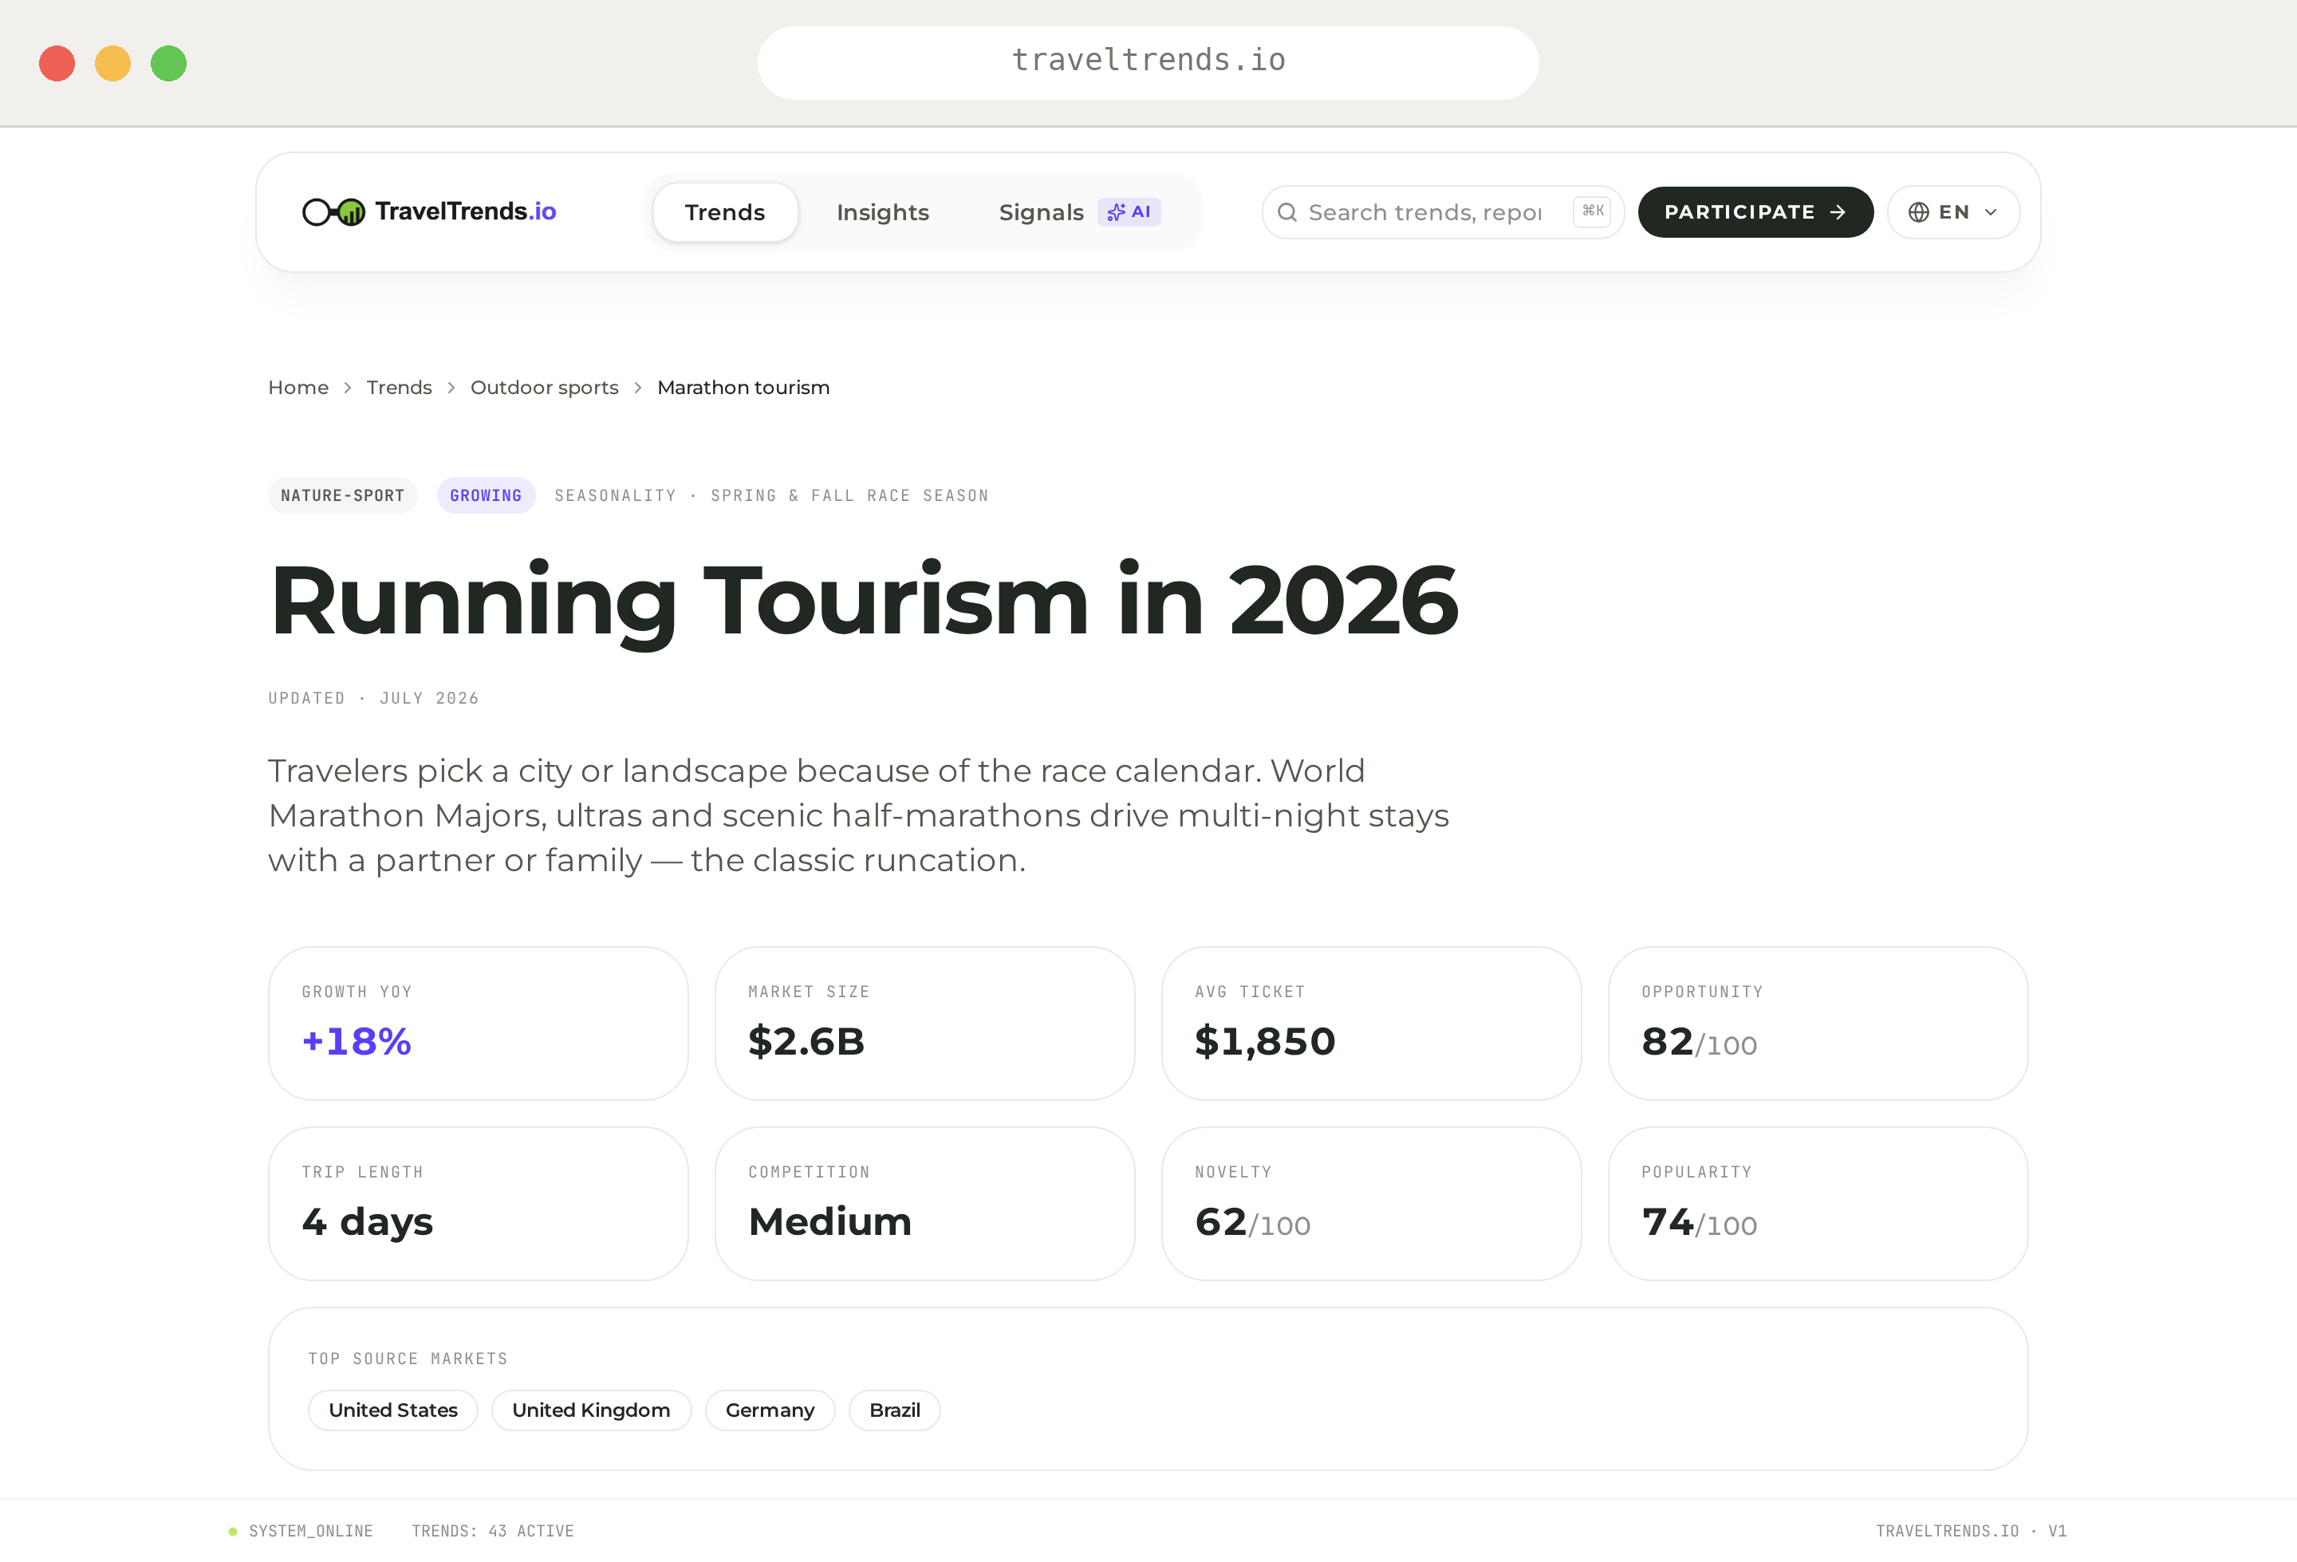Click Marathon tourism breadcrumb item

[x=743, y=388]
